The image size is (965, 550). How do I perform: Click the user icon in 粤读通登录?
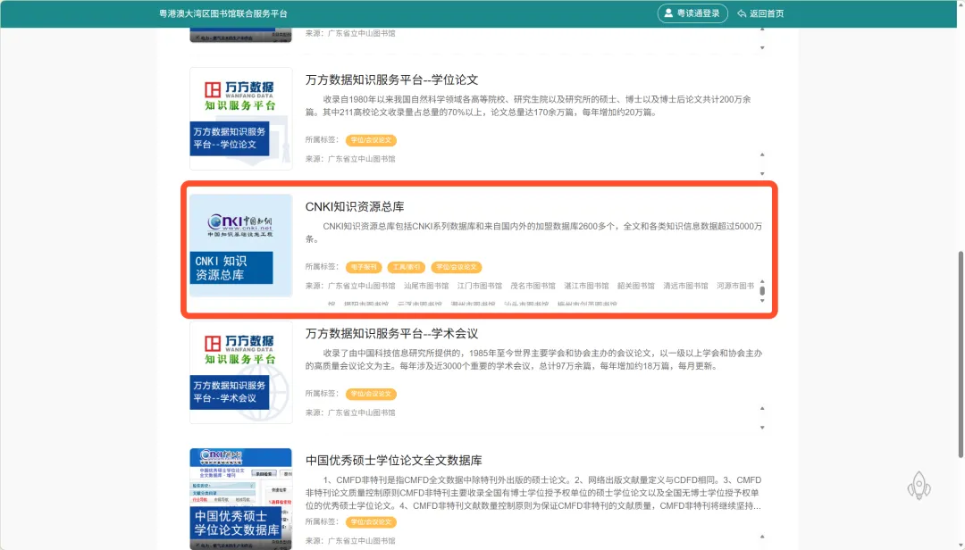668,12
